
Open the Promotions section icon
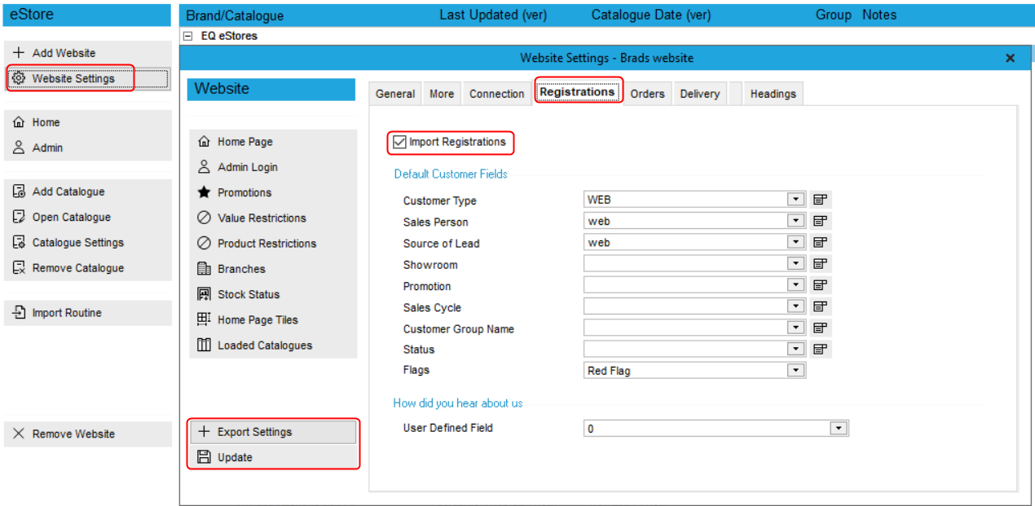pyautogui.click(x=206, y=192)
